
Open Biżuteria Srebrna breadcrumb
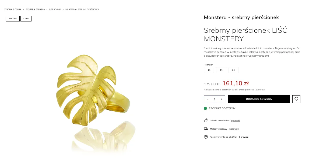35,9
